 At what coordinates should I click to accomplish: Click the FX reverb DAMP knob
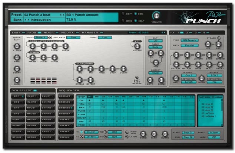pos(209,55)
